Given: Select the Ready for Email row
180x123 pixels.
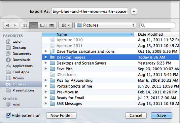Looking at the screenshot, I should click(111, 98).
